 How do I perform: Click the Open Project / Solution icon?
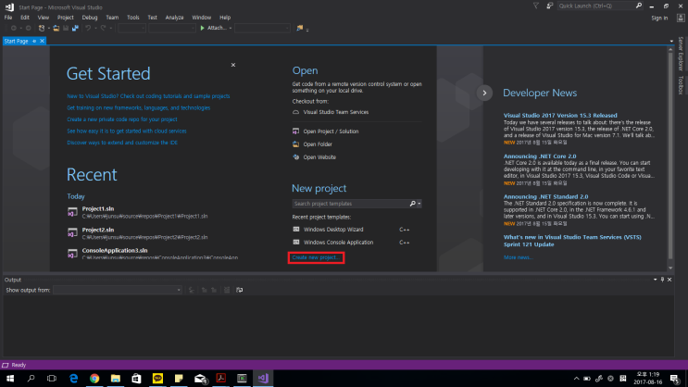295,131
